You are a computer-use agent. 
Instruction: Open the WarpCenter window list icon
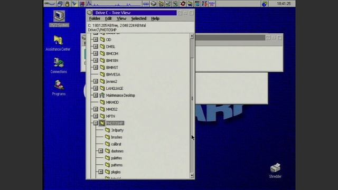pos(60,4)
